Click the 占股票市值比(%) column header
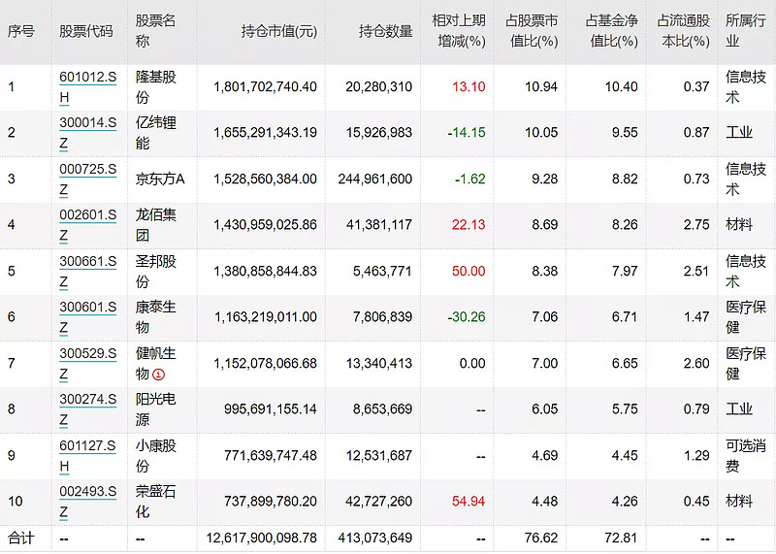This screenshot has width=776, height=554. (x=532, y=31)
